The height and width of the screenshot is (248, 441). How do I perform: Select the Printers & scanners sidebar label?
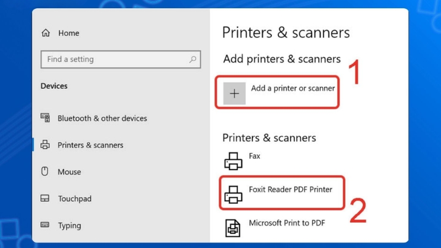click(x=90, y=145)
